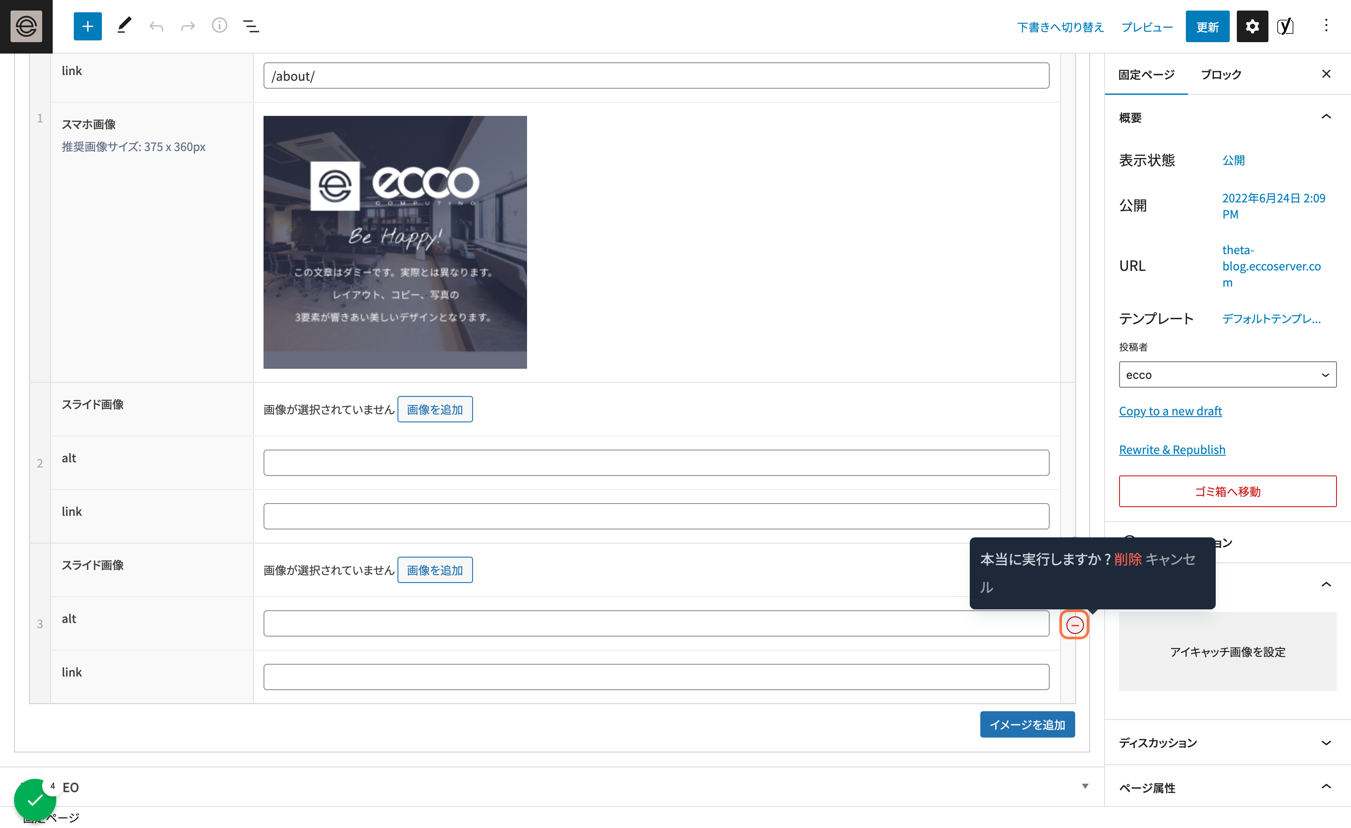
Task: Click the theta-blog.eccoserver.com URL link
Action: pos(1271,266)
